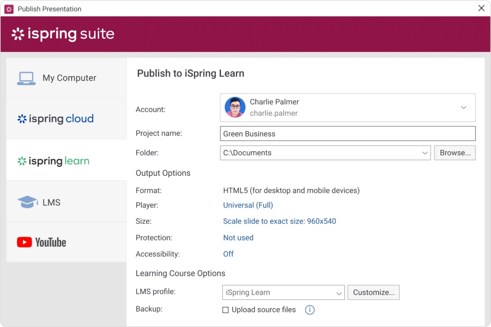This screenshot has height=327, width=491.
Task: Click the laptop icon beside My Computer
Action: [x=26, y=78]
